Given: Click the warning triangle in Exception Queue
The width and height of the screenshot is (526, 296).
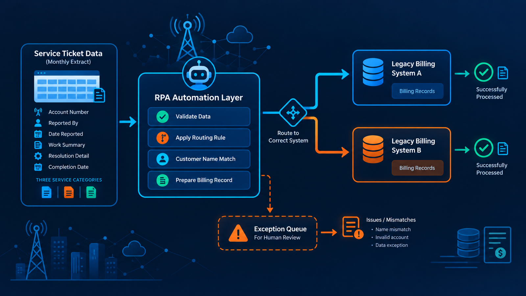Looking at the screenshot, I should click(238, 233).
